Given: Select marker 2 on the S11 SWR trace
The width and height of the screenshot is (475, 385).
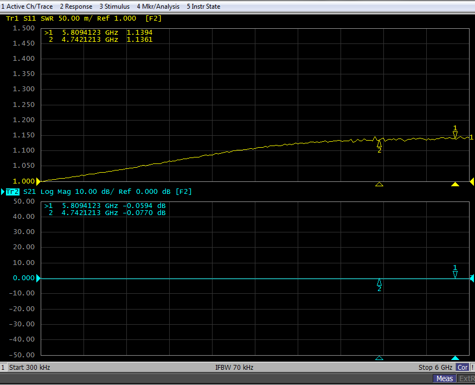Looking at the screenshot, I should (x=379, y=144).
